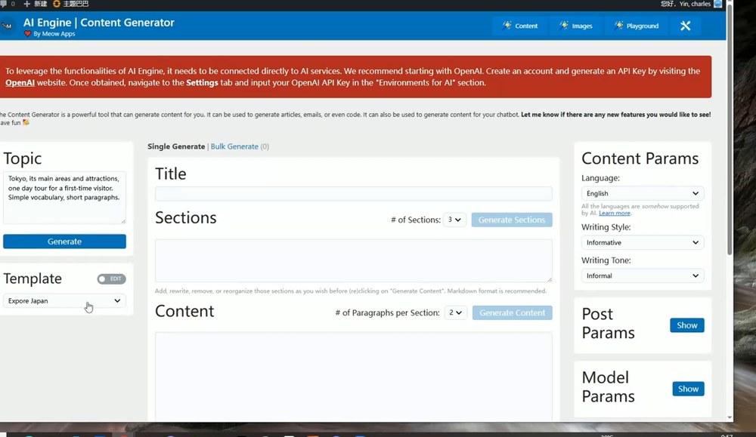
Task: Click the heart icon by Meow Apps
Action: point(27,34)
